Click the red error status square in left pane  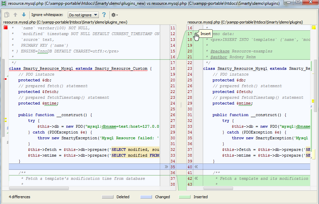tap(6, 28)
